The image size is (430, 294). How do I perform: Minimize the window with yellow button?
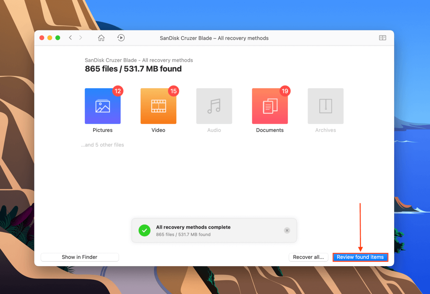(x=50, y=38)
